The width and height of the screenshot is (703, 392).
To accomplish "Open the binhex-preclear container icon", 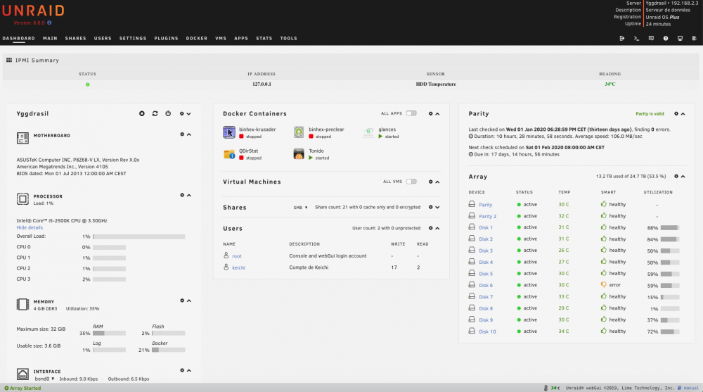I will click(x=299, y=132).
